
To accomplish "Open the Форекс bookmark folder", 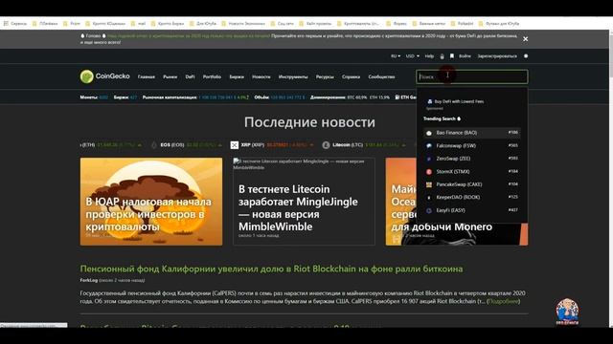I will [397, 23].
